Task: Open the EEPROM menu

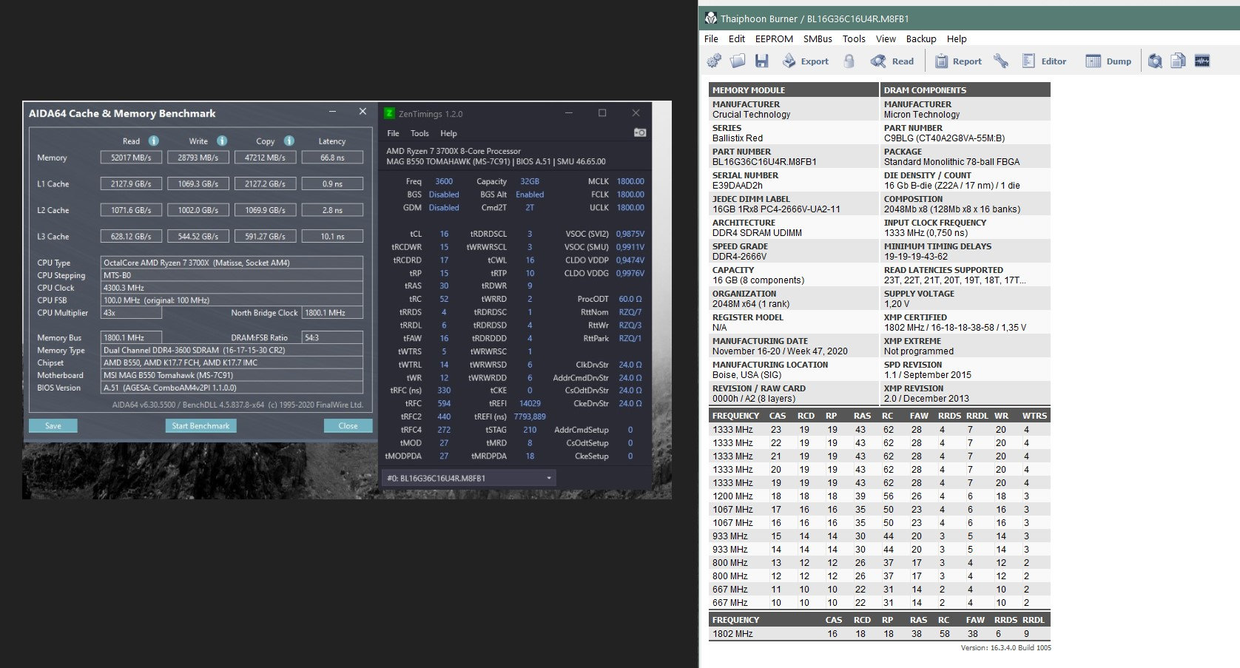Action: (773, 39)
